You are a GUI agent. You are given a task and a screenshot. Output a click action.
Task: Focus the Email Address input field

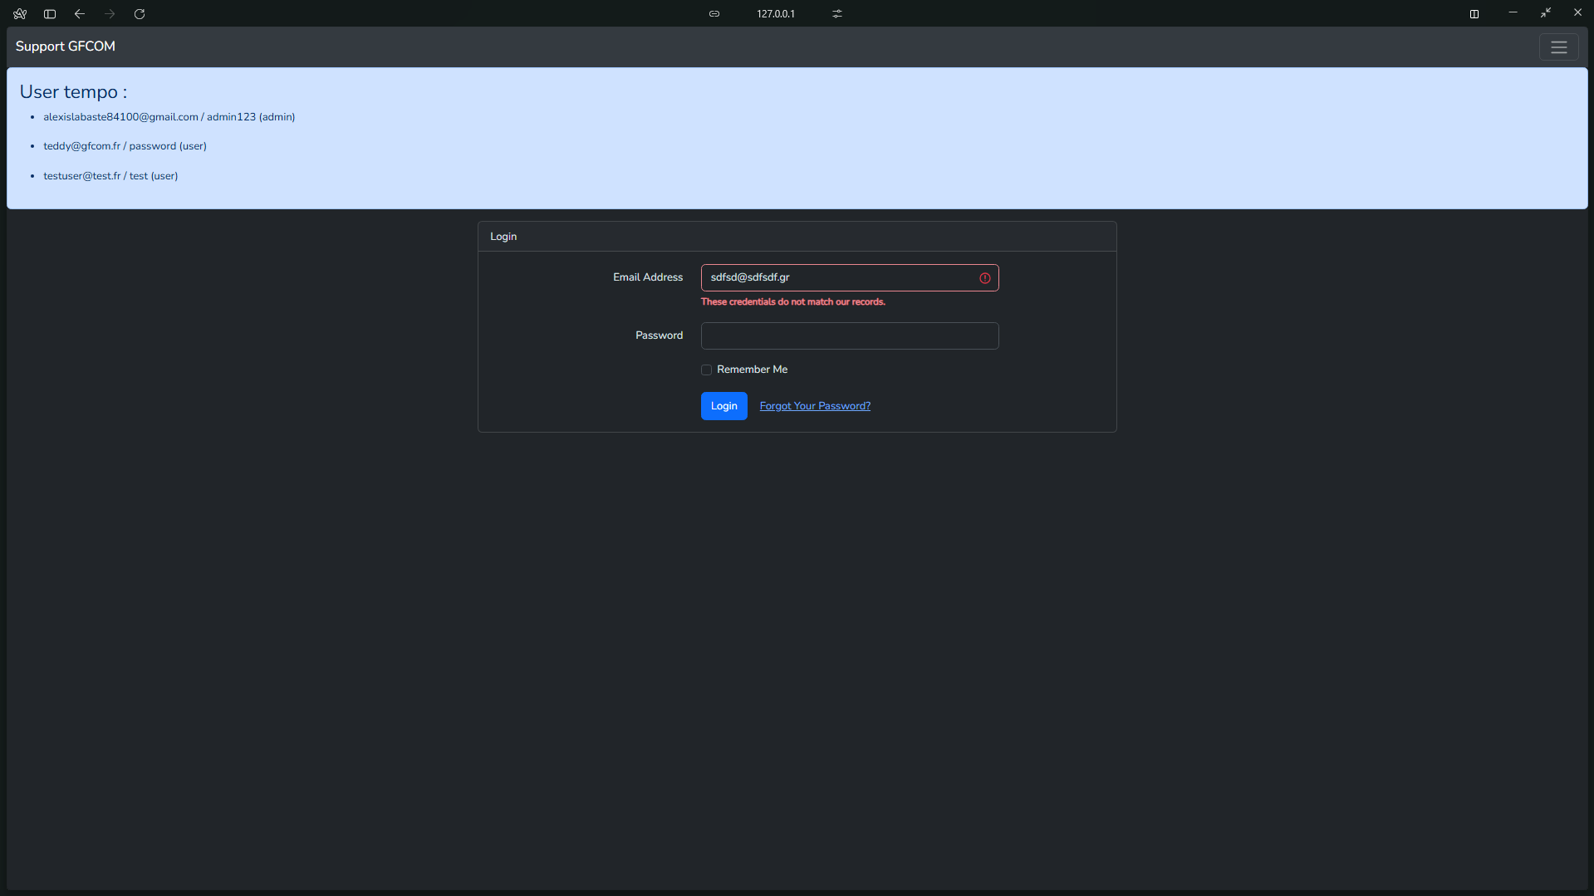tap(839, 278)
